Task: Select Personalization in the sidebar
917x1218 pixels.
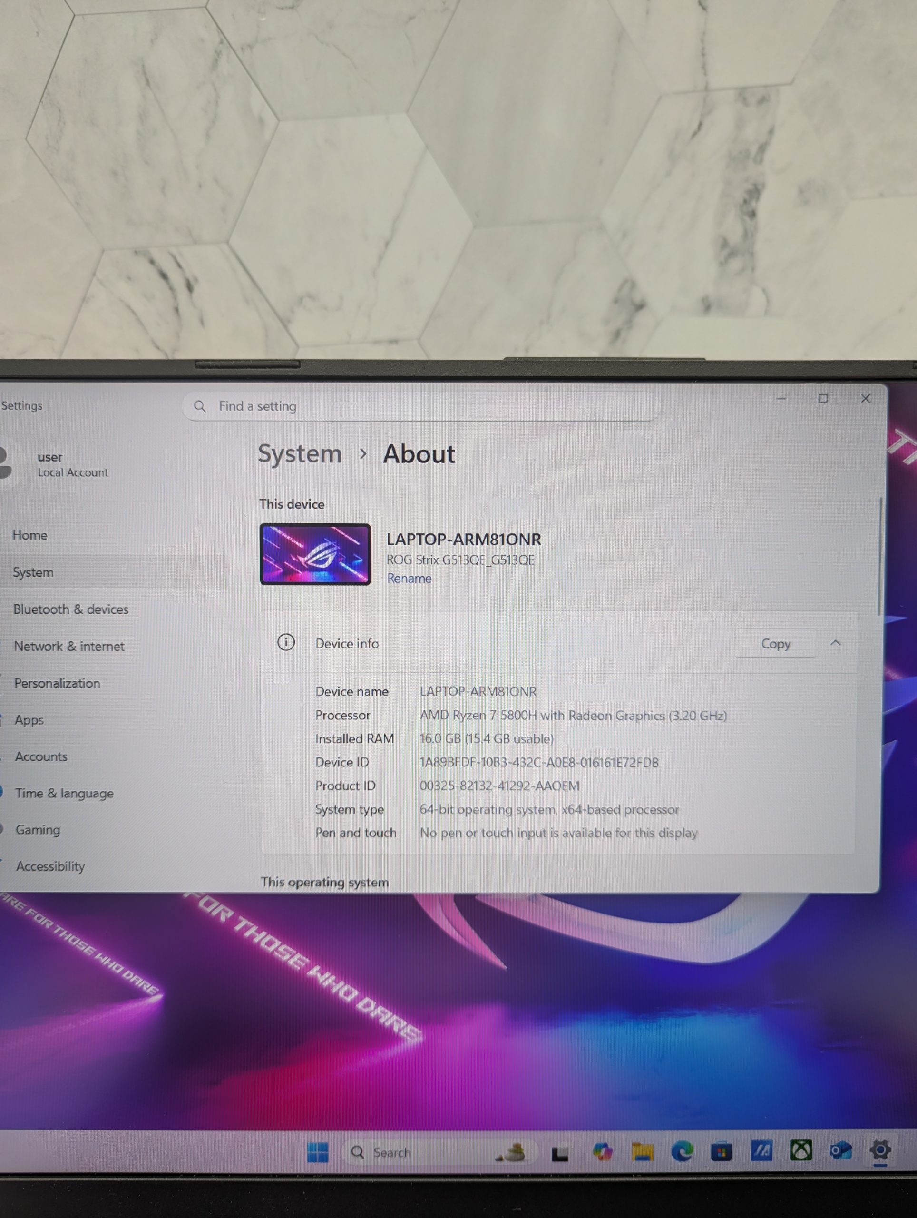Action: point(57,683)
